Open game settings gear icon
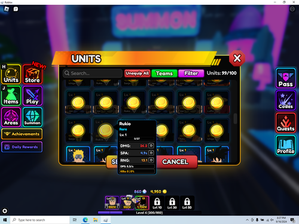 (x=5, y=211)
